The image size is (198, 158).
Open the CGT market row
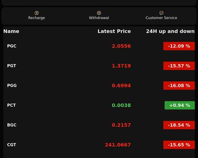(99, 145)
